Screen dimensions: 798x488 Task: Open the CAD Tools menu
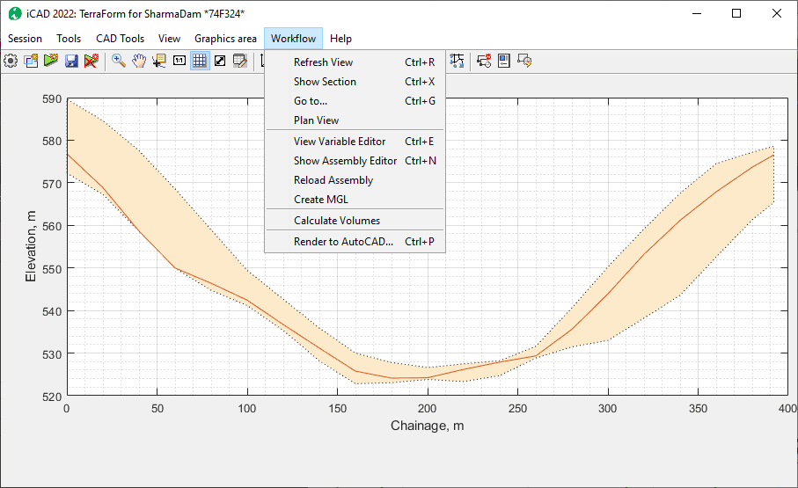(121, 39)
